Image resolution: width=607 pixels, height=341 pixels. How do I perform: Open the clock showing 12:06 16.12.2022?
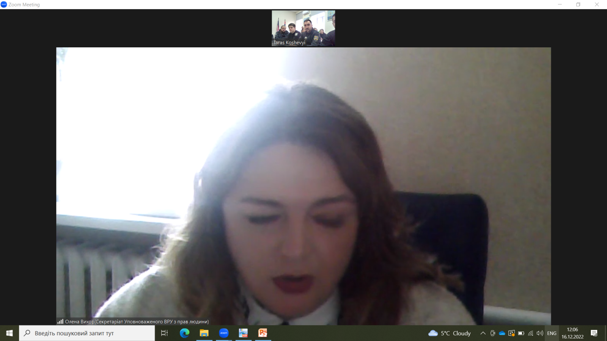click(x=572, y=333)
